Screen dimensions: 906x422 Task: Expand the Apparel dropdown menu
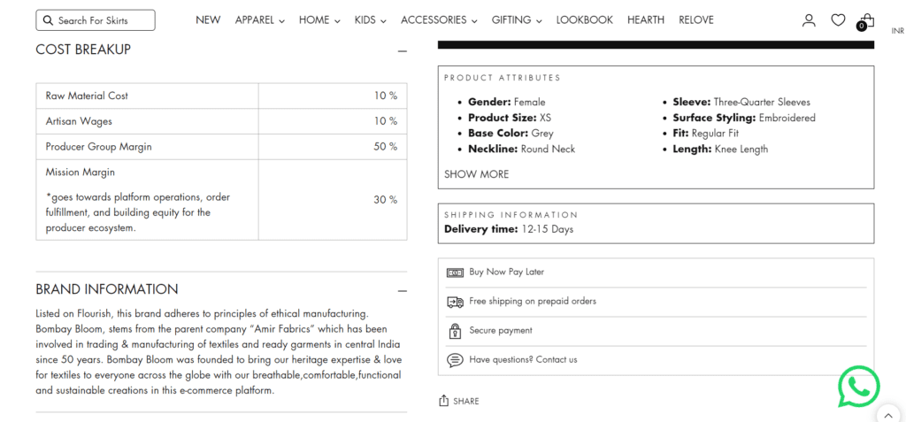click(x=260, y=20)
